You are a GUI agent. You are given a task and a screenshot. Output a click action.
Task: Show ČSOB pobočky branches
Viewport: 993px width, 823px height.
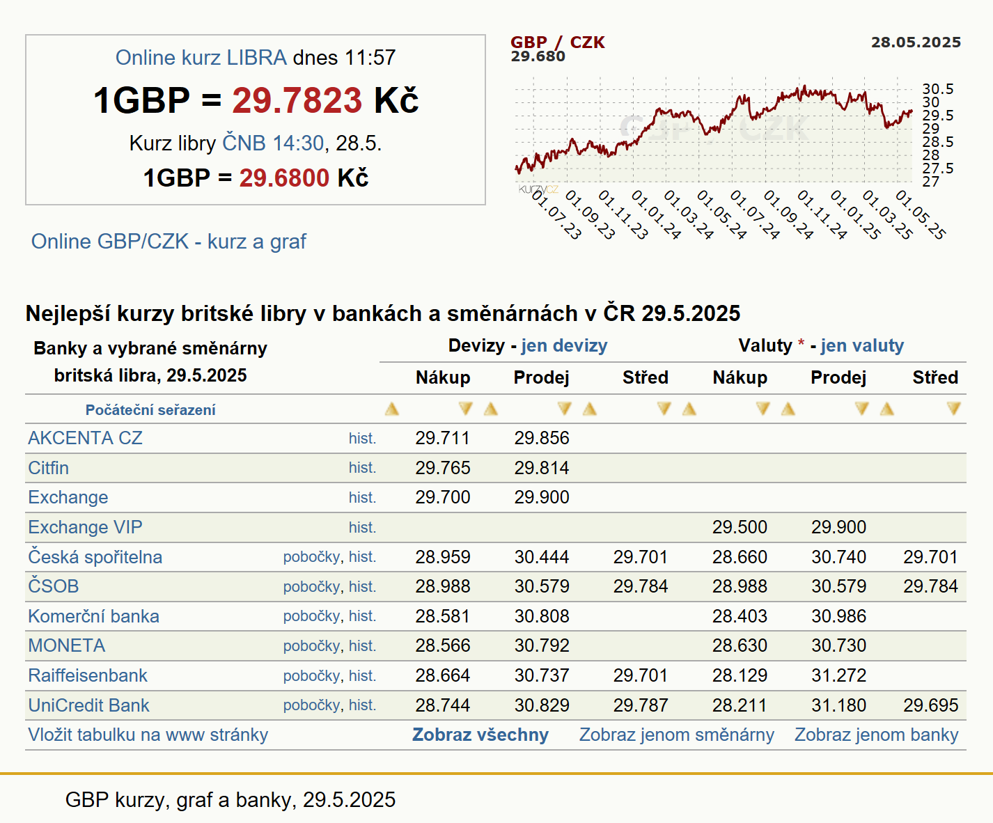point(311,587)
